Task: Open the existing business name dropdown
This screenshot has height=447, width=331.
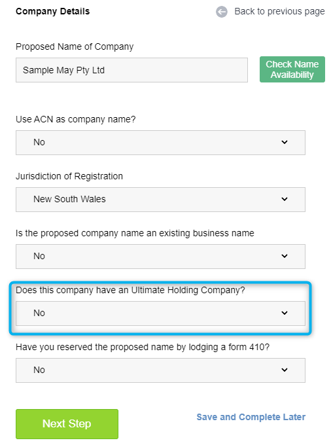Action: 160,257
